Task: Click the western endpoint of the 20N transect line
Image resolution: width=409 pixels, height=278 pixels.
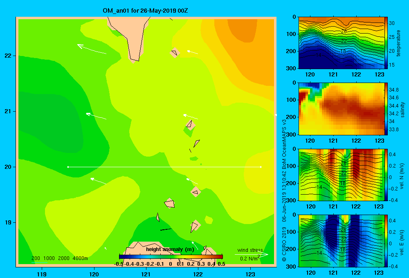Action: click(68, 167)
